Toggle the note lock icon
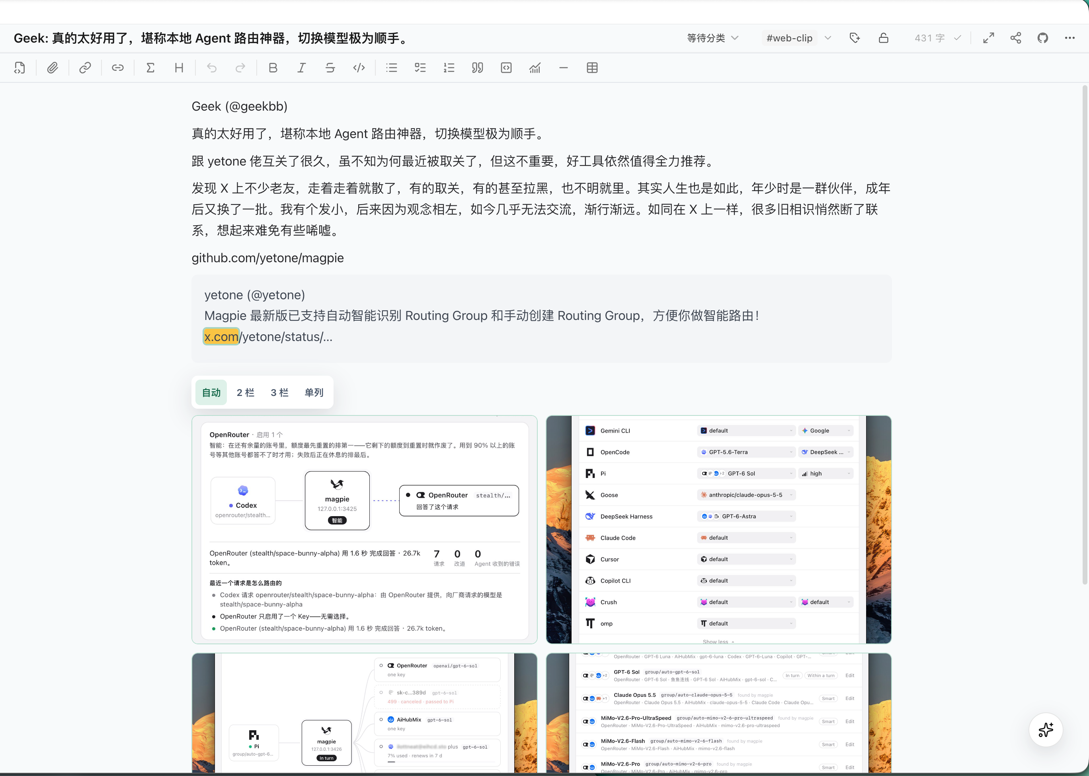 coord(884,38)
